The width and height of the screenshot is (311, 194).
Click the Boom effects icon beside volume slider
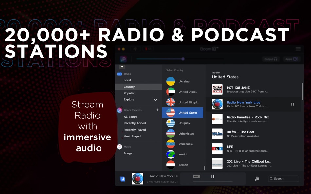pyautogui.click(x=123, y=59)
